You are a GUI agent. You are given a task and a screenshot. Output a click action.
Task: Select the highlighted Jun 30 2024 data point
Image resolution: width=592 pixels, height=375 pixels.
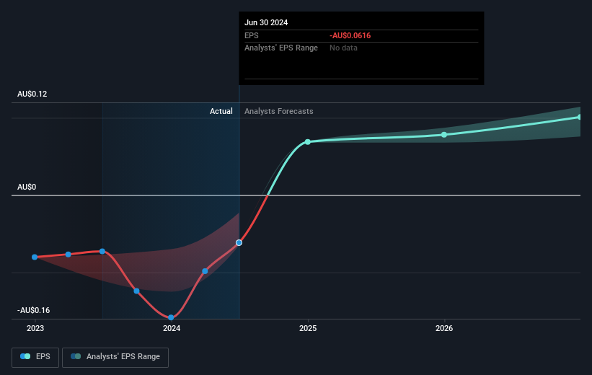[x=239, y=243]
